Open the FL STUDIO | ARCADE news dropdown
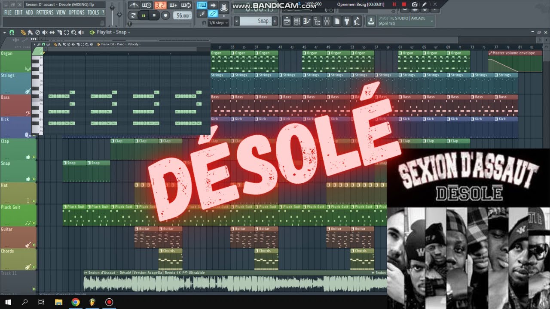The image size is (550, 309). click(406, 21)
